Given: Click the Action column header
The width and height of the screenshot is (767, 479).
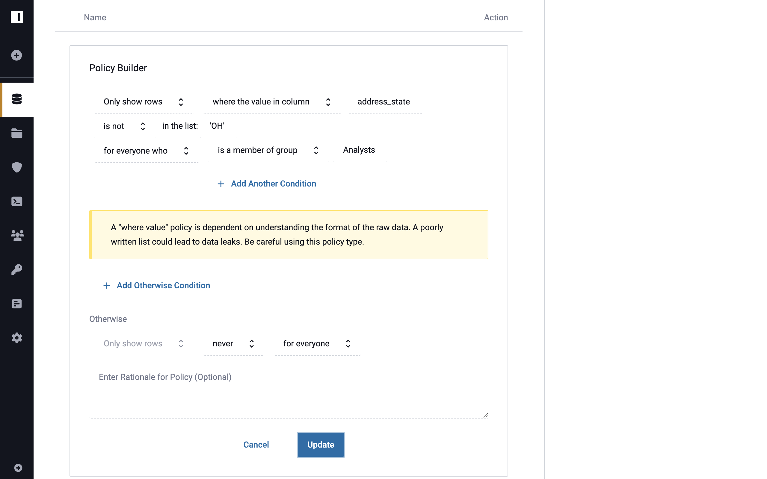Looking at the screenshot, I should pyautogui.click(x=496, y=17).
